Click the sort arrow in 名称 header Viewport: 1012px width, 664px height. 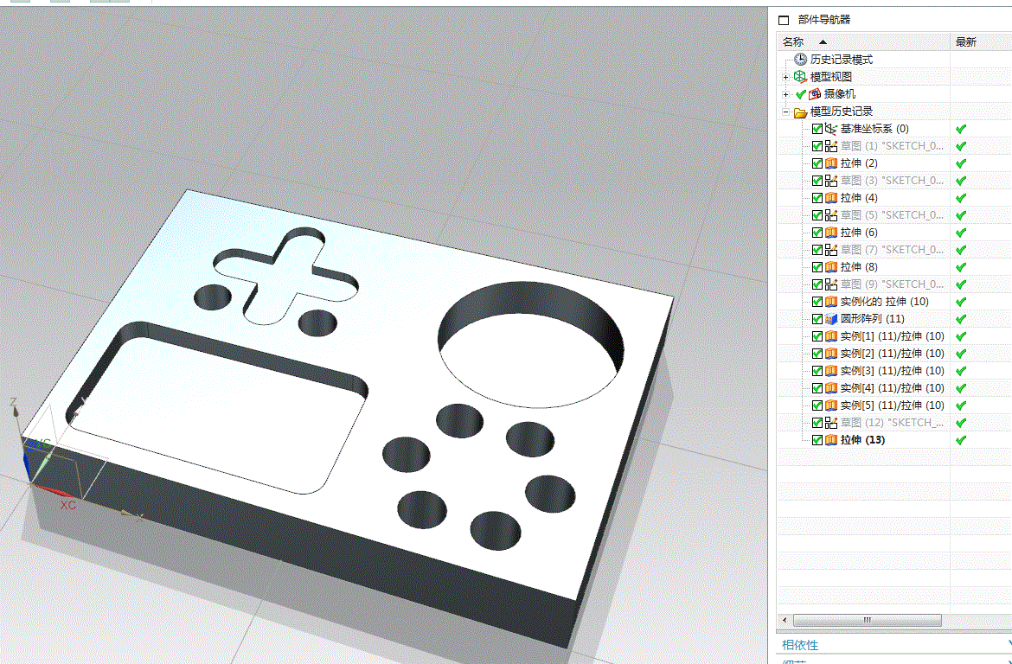pyautogui.click(x=823, y=42)
